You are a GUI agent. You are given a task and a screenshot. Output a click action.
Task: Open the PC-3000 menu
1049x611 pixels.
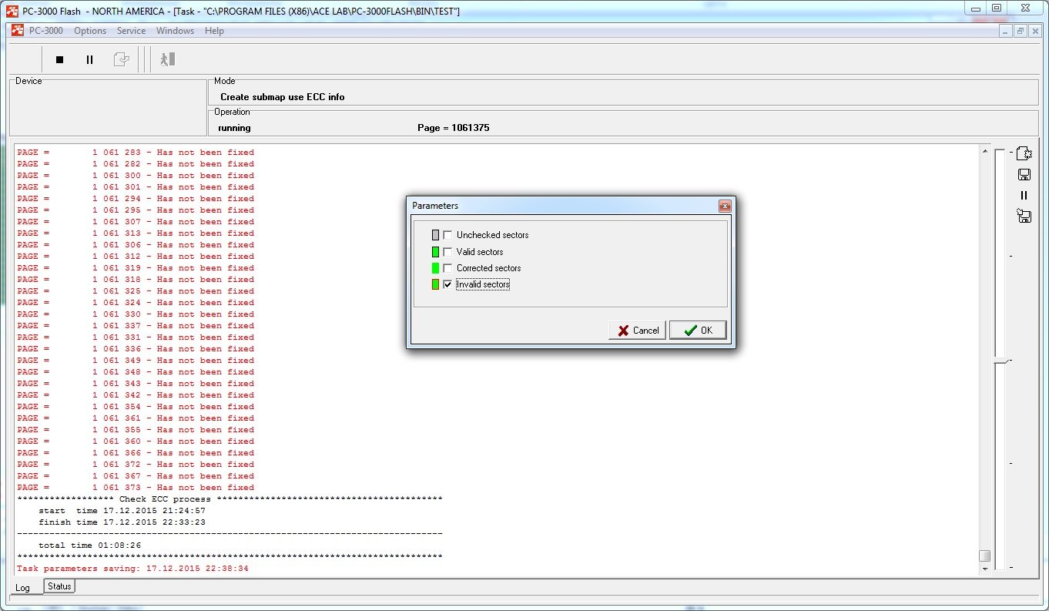coord(46,31)
